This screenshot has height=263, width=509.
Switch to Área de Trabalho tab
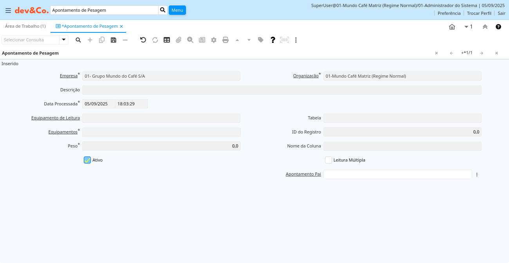tap(25, 26)
